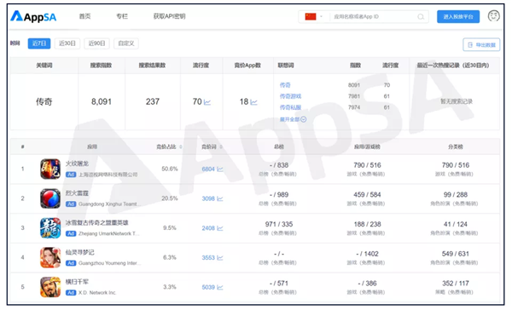
Task: Focus the app name or App ID search field
Action: pyautogui.click(x=374, y=17)
